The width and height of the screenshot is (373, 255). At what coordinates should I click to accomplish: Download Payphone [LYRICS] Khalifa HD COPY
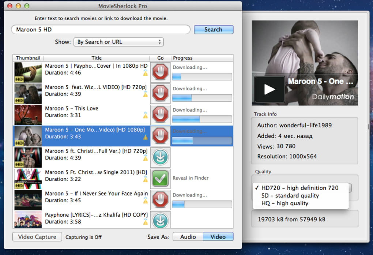160,220
